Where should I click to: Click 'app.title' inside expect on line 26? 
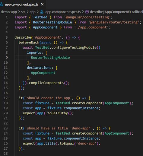click(x=46, y=143)
